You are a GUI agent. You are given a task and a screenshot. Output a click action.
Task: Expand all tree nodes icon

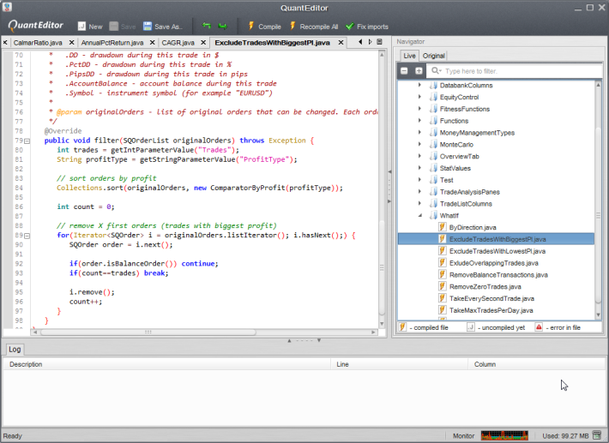point(419,71)
